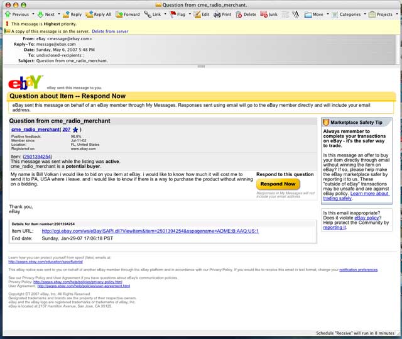Click the Reply toolbar icon
Screen dimensions: 402x339
pyautogui.click(x=72, y=14)
